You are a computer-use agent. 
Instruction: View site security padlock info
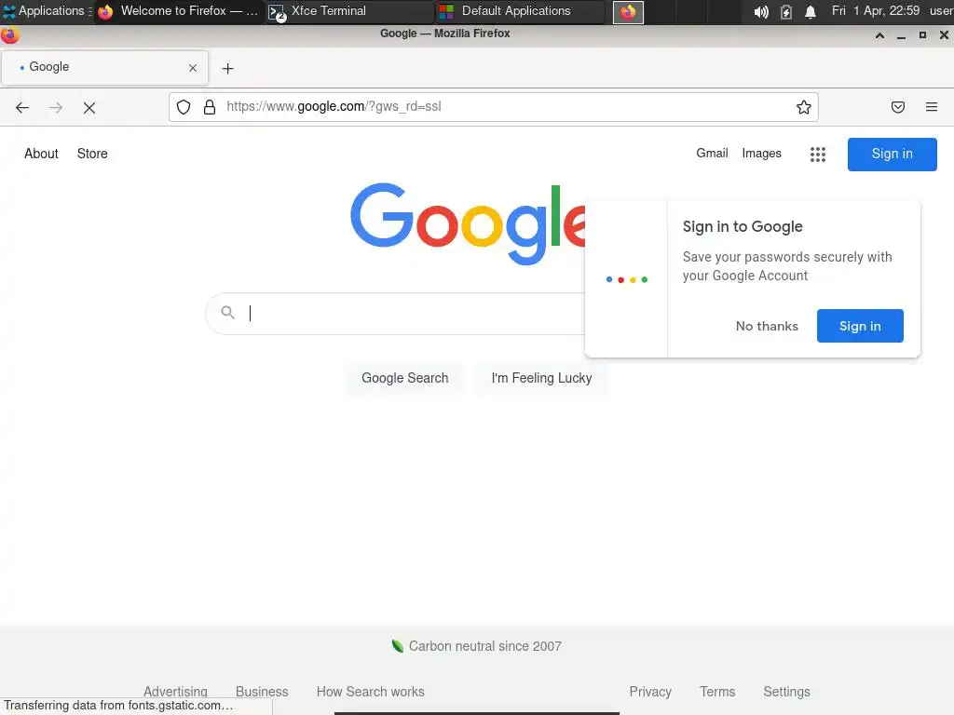tap(210, 108)
